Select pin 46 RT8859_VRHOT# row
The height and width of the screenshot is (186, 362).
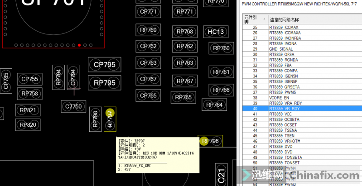coord(299,141)
